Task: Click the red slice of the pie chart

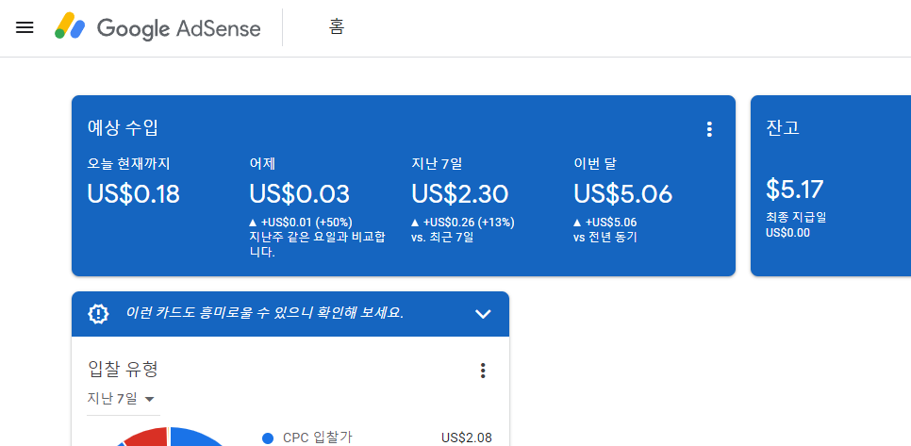Action: tap(143, 436)
